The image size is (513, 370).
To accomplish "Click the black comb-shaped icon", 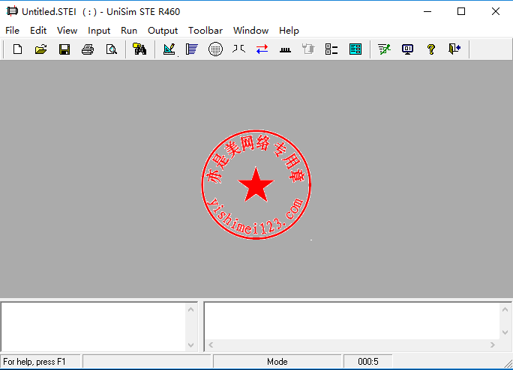I will pyautogui.click(x=285, y=50).
